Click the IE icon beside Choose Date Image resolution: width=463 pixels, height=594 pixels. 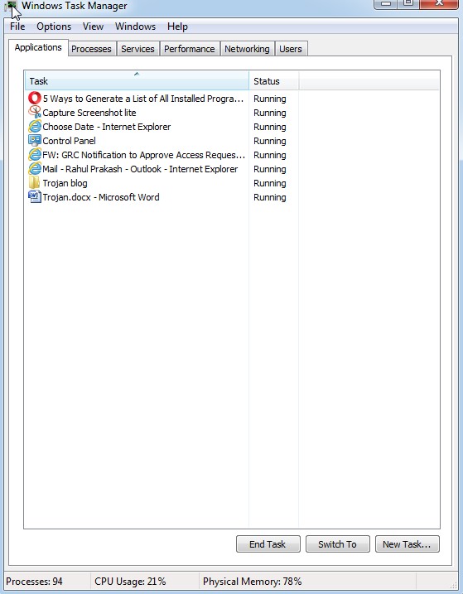click(35, 127)
